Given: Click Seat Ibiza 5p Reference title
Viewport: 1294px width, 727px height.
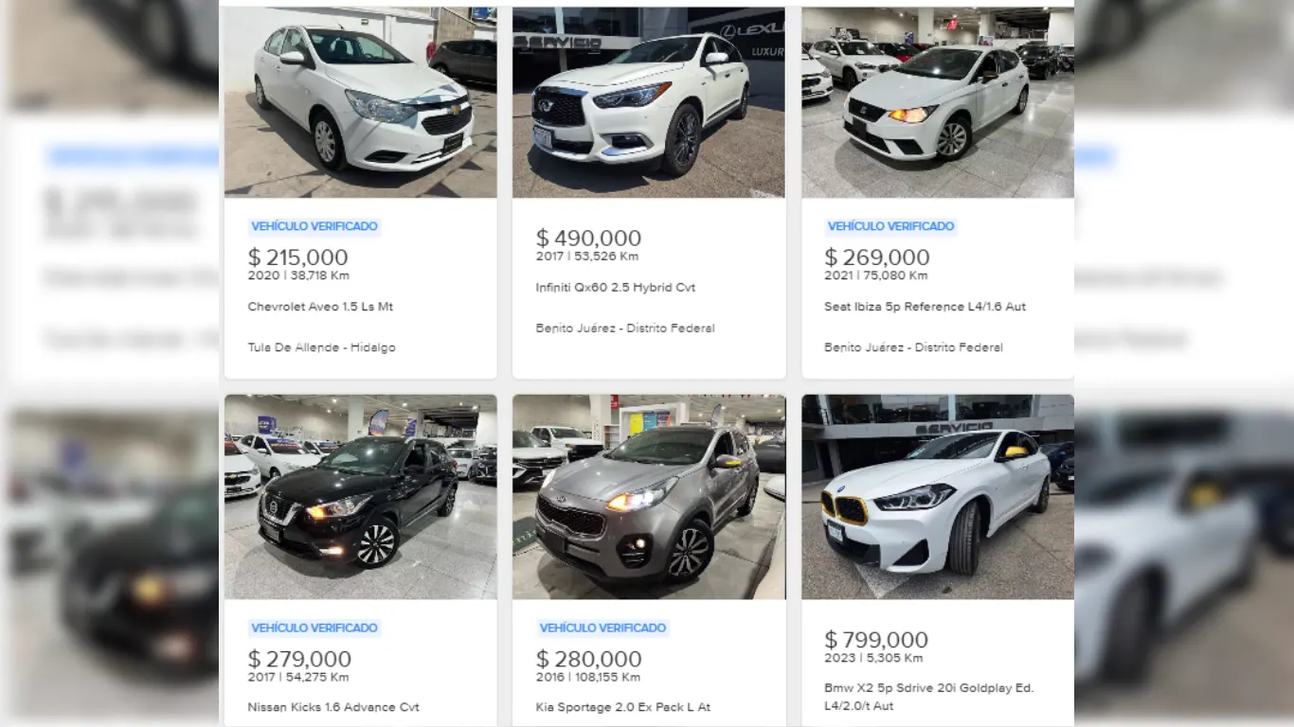Looking at the screenshot, I should coord(925,307).
